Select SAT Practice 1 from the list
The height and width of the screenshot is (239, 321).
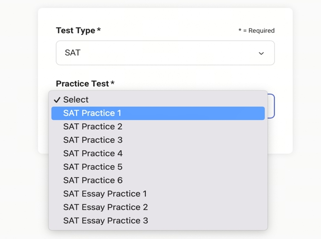point(92,113)
